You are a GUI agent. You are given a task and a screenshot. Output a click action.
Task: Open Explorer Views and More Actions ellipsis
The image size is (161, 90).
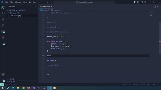pos(35,7)
